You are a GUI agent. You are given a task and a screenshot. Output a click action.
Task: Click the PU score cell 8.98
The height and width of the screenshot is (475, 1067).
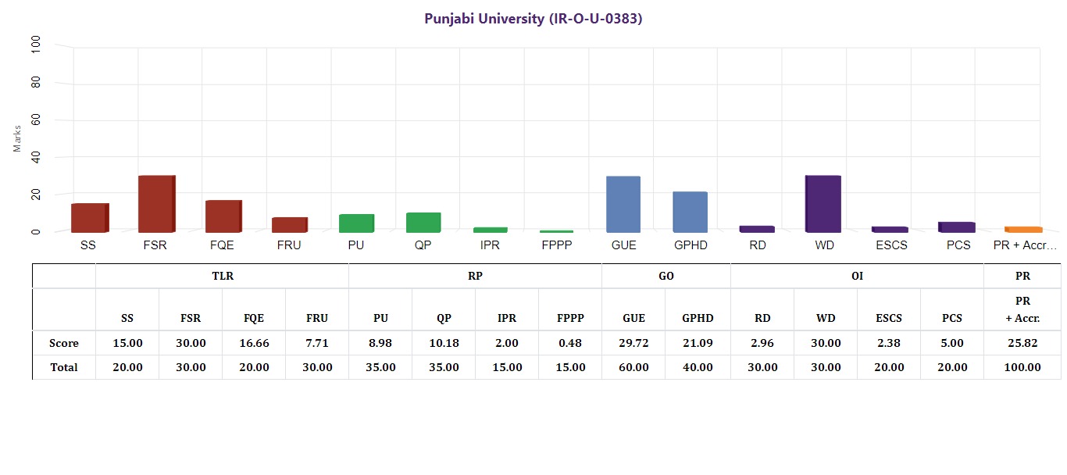click(380, 343)
